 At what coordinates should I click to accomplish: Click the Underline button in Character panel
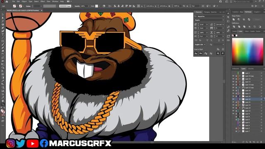219,41
